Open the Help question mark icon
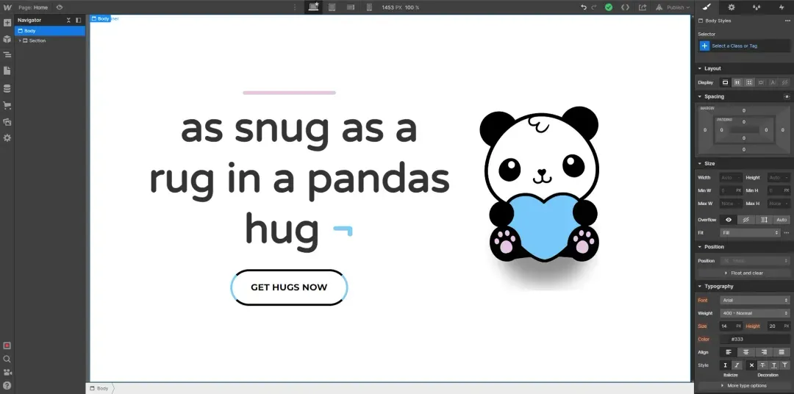This screenshot has width=794, height=394. pyautogui.click(x=7, y=385)
